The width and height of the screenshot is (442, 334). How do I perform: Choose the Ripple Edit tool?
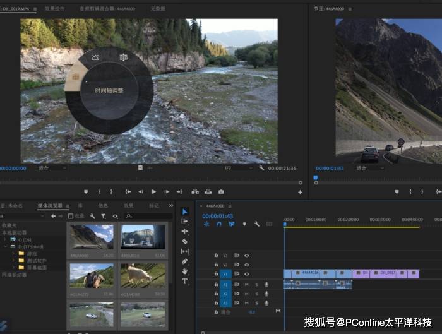tap(184, 232)
